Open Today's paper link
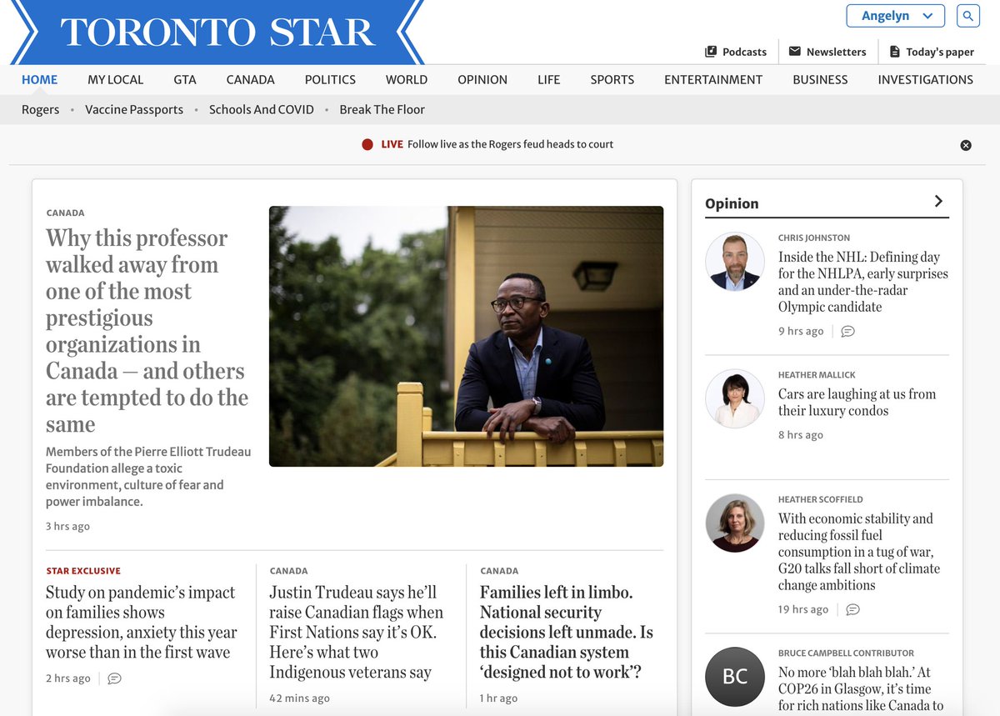 coord(931,52)
